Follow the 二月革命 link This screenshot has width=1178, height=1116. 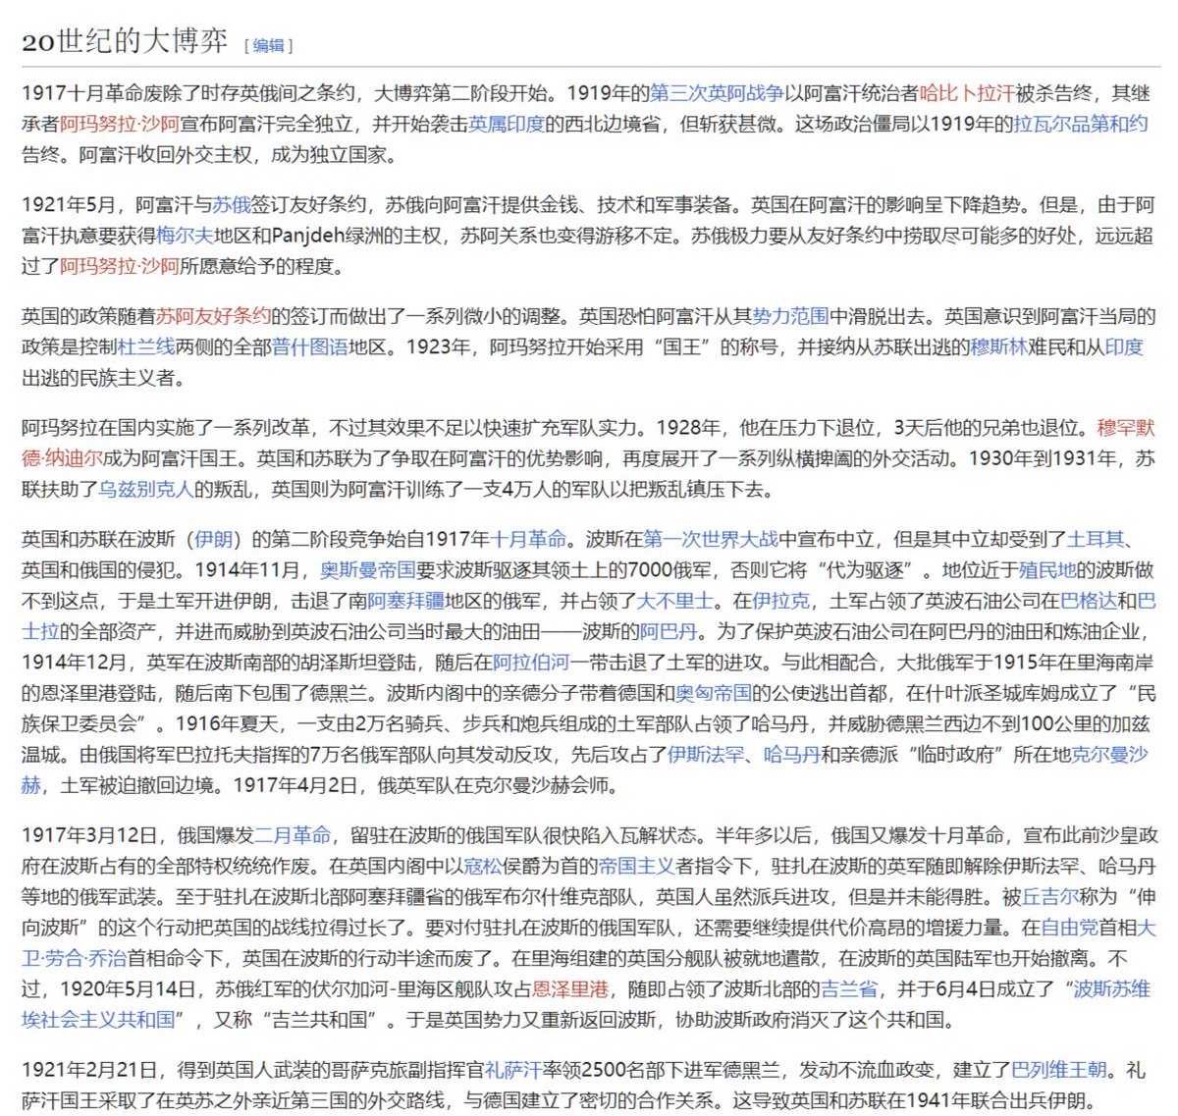click(293, 835)
